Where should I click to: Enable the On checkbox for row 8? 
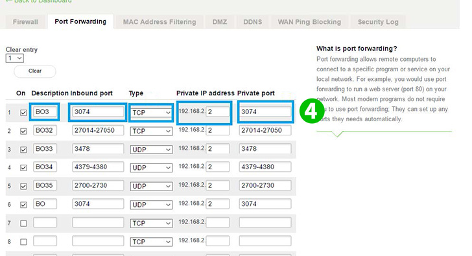tap(23, 242)
